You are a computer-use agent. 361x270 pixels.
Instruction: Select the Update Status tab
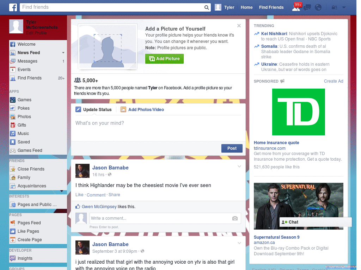[94, 110]
